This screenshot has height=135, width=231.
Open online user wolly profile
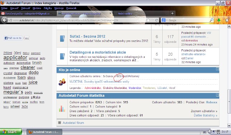tap(125, 82)
